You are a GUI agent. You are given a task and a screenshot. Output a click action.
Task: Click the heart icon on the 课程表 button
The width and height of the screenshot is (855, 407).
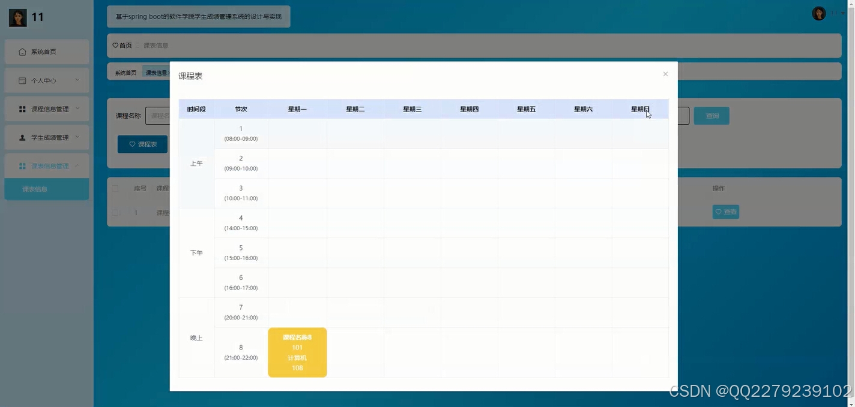(x=133, y=144)
